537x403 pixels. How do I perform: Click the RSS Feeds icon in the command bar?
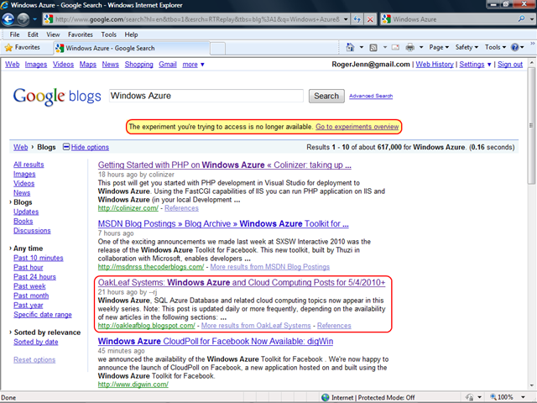click(373, 48)
